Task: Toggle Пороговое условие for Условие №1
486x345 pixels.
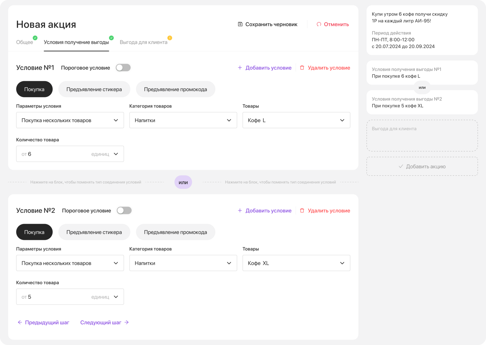Action: [123, 68]
